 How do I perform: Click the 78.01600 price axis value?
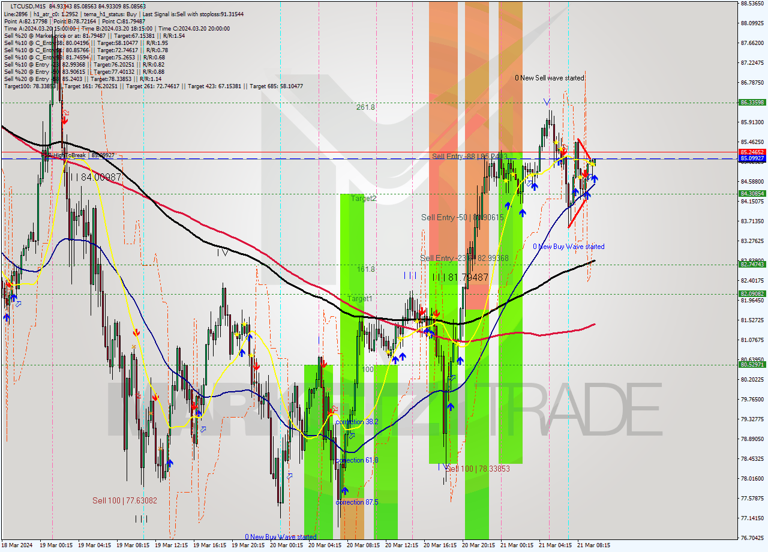(x=752, y=479)
